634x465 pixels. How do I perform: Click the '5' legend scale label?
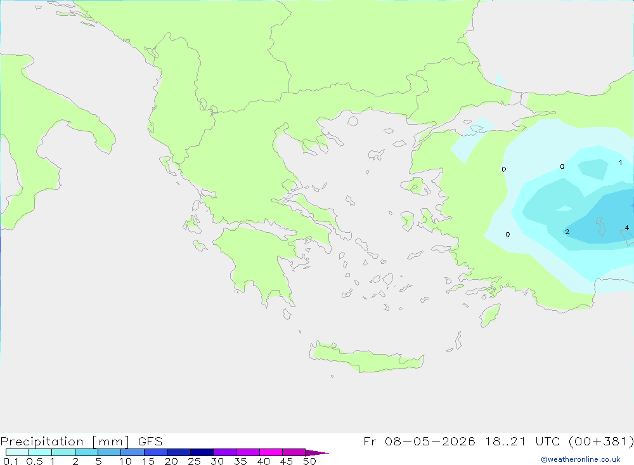[98, 461]
